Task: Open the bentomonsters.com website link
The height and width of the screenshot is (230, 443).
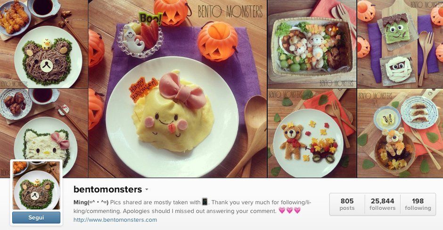Action: [115, 220]
